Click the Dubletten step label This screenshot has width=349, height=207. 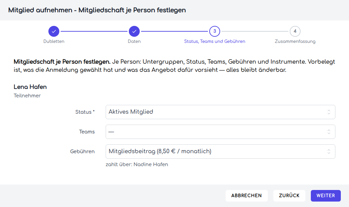[54, 41]
